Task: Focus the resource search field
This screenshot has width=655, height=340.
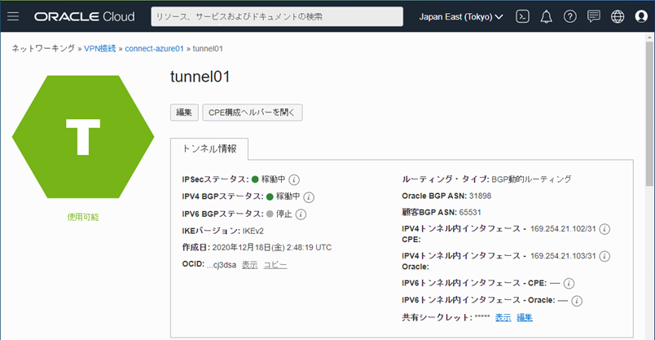Action: [x=277, y=17]
